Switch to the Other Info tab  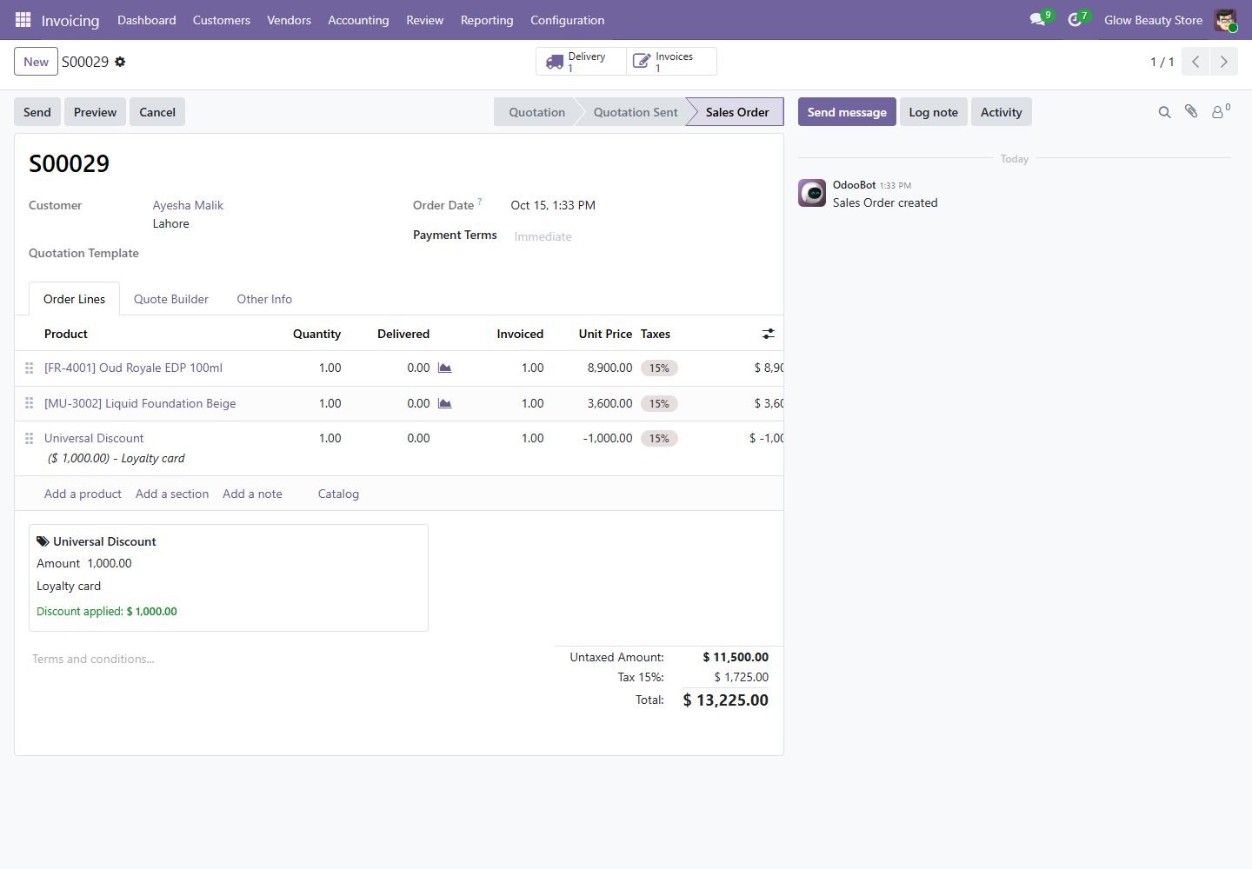pos(264,299)
